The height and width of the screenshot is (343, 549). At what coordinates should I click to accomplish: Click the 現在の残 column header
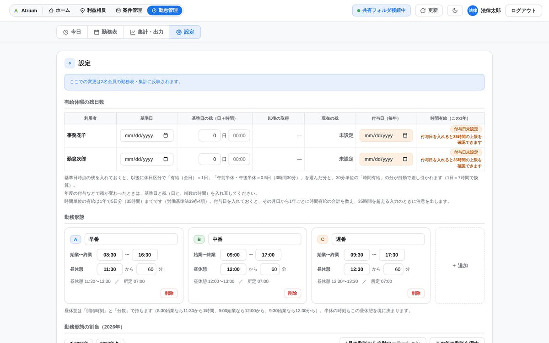click(330, 118)
